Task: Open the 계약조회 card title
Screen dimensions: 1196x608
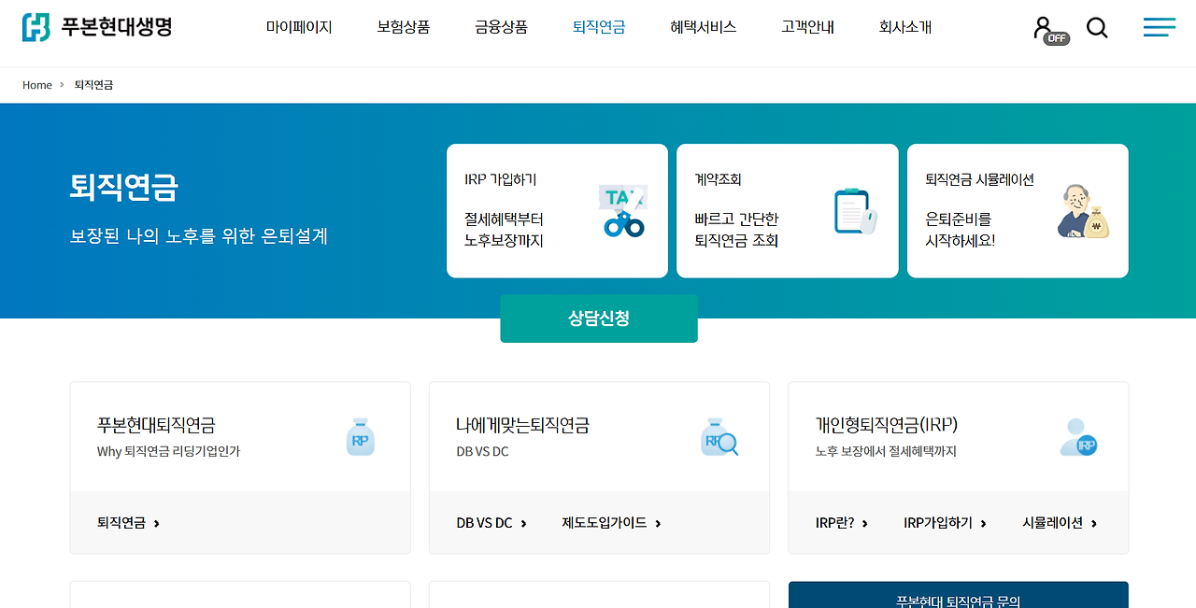Action: [718, 179]
